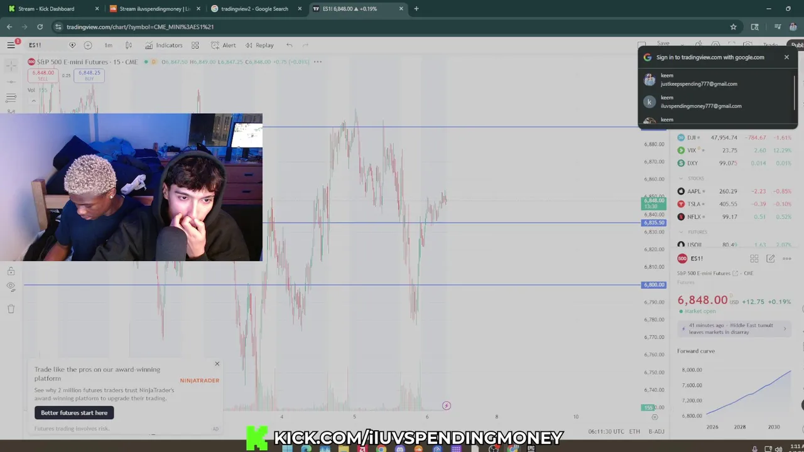Select AAPL row in the watchlist
This screenshot has width=804, height=452.
pos(734,191)
